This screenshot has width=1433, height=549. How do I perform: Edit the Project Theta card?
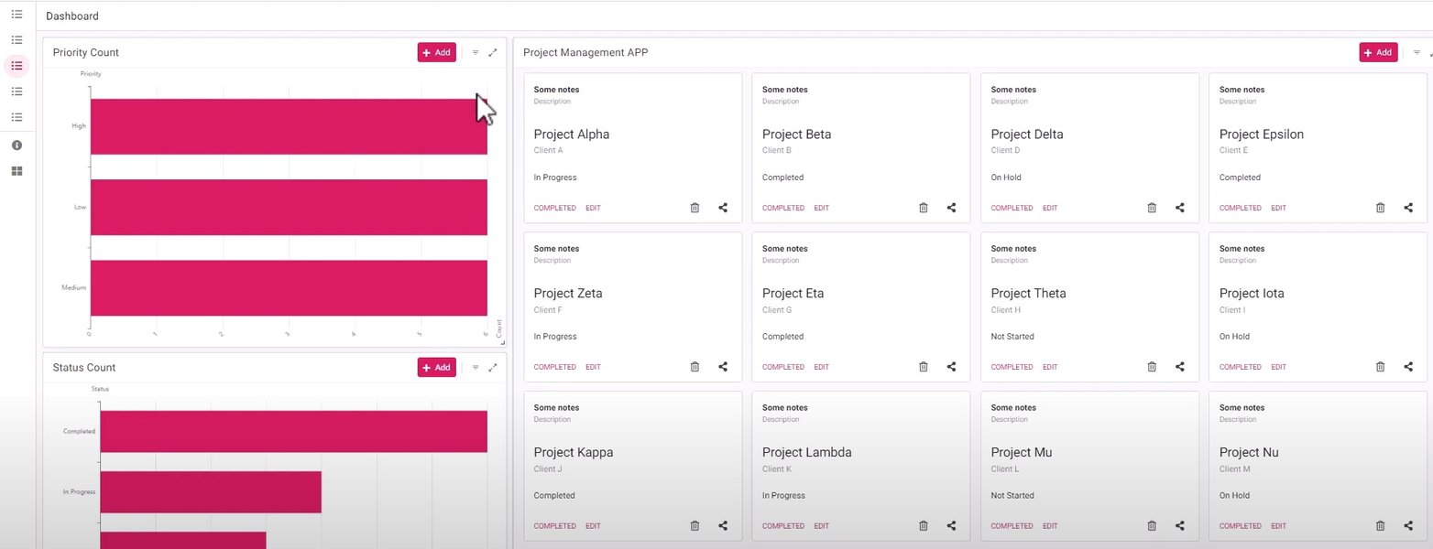coord(1050,367)
